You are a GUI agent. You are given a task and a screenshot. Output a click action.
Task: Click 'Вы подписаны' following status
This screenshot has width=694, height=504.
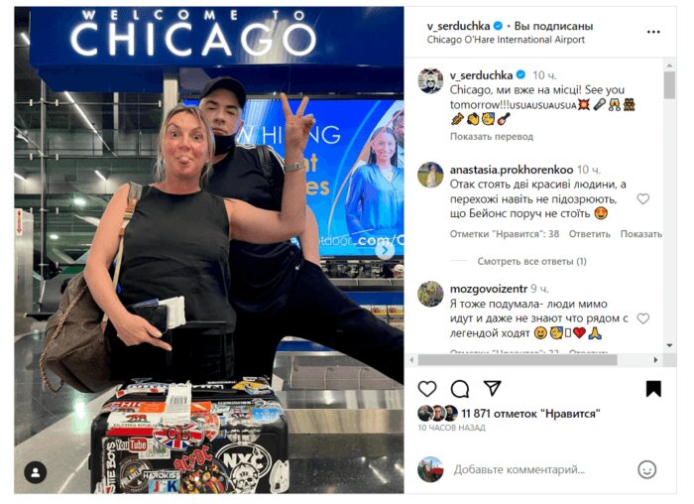click(x=553, y=26)
